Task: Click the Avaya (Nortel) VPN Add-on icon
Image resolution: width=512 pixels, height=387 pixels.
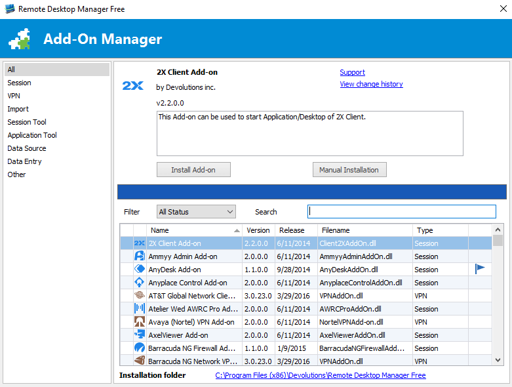Action: pyautogui.click(x=140, y=322)
